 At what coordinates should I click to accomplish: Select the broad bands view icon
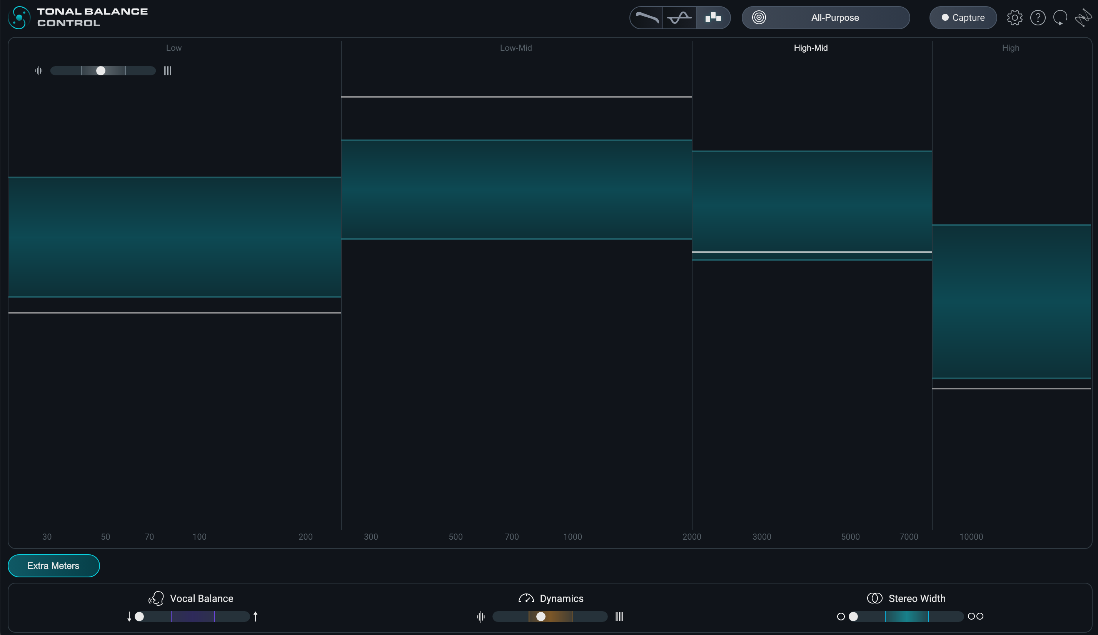tap(713, 18)
